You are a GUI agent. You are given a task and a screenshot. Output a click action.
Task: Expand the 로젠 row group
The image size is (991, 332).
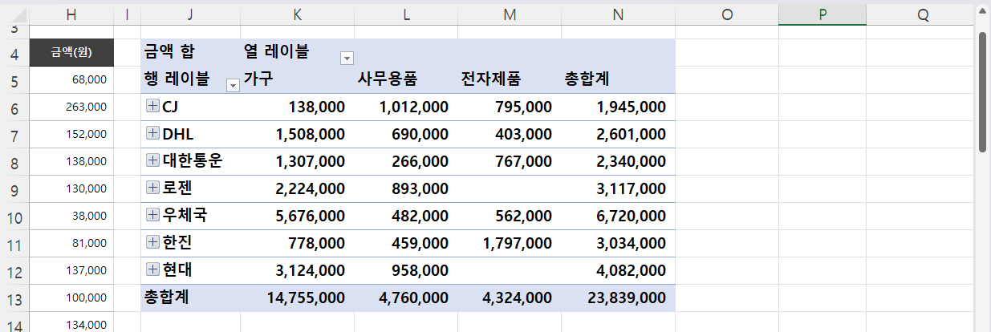click(152, 188)
